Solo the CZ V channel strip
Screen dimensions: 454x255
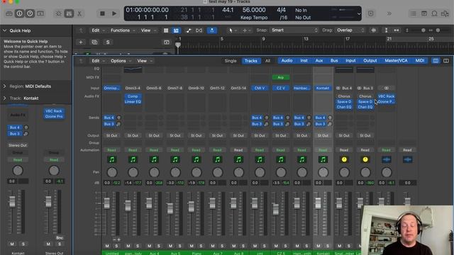(285, 246)
